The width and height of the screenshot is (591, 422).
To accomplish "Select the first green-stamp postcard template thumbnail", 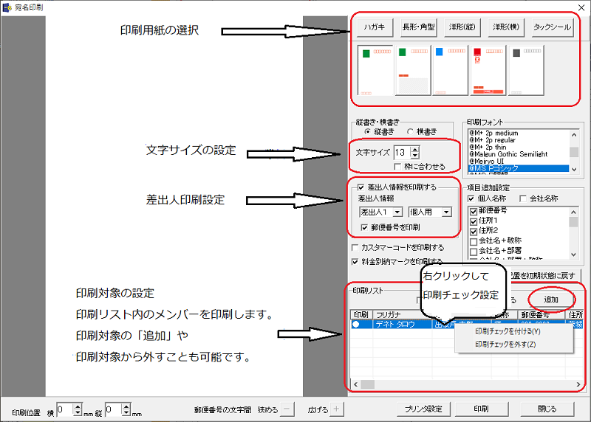I will pyautogui.click(x=375, y=70).
